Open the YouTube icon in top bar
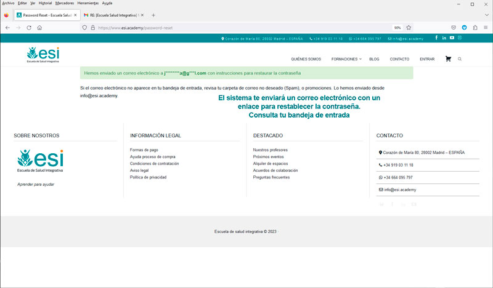This screenshot has width=493, height=288. [452, 38]
